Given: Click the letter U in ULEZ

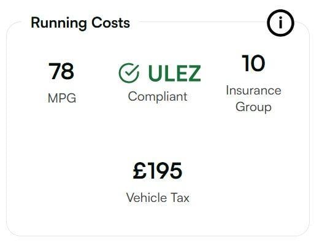Looking at the screenshot, I should pos(155,73).
